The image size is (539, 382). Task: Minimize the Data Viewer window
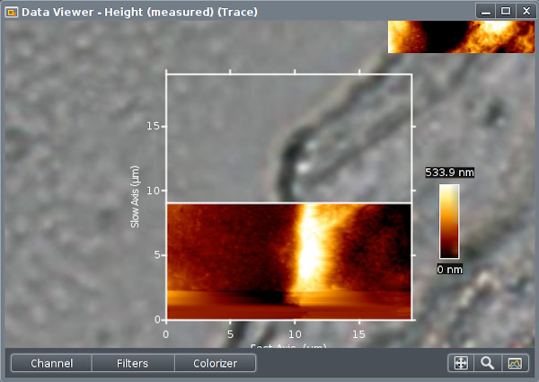click(x=485, y=12)
